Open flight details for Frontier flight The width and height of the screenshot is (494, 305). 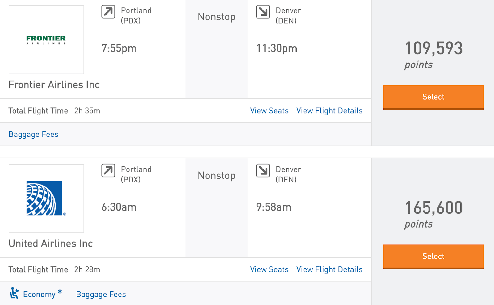tap(329, 111)
